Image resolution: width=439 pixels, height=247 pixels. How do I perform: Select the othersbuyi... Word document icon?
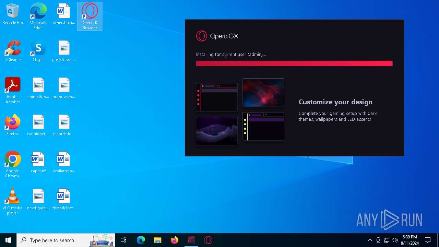point(64,15)
